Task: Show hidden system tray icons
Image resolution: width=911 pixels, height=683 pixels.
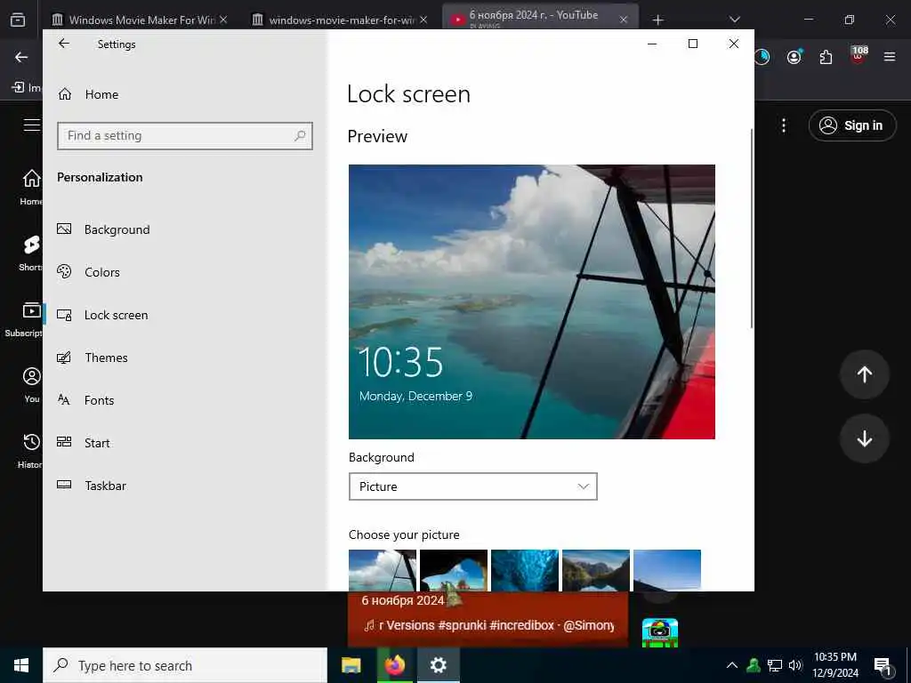Action: click(x=732, y=665)
